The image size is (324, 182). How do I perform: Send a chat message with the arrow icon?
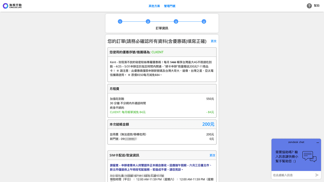tap(317, 175)
